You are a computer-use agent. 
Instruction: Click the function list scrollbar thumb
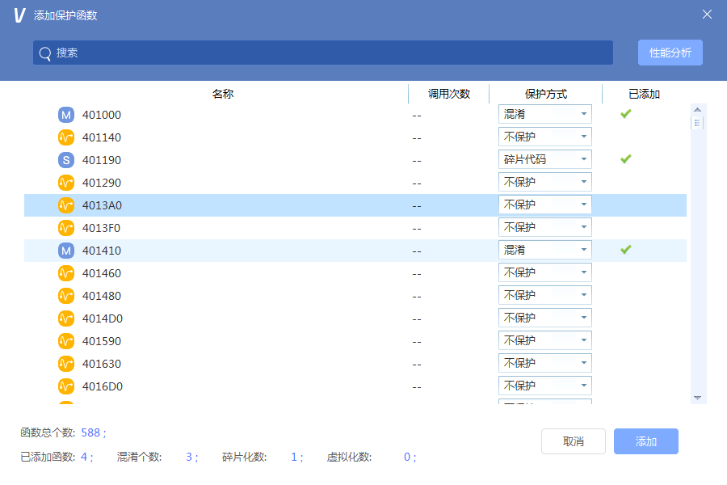(697, 123)
